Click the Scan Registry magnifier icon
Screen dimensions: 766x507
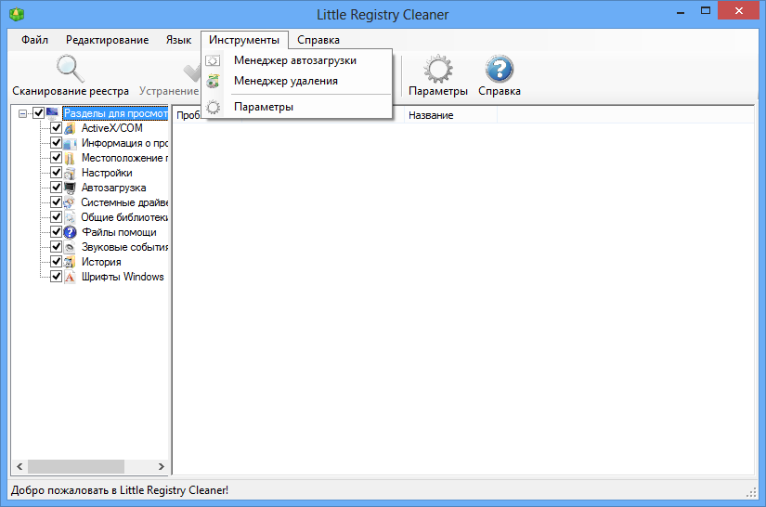[70, 69]
